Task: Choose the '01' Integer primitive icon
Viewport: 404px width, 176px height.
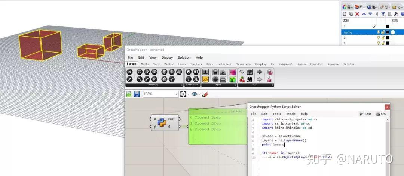Action: click(196, 72)
